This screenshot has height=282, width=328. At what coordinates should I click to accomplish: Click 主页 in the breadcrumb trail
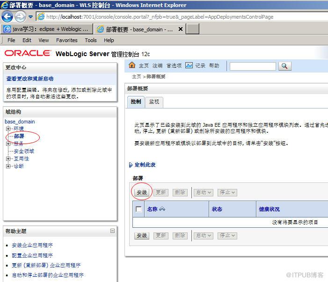pyautogui.click(x=136, y=77)
